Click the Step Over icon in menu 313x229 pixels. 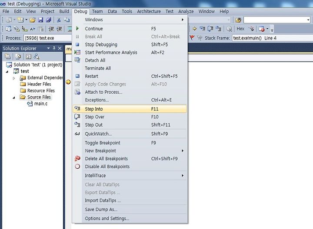pyautogui.click(x=77, y=117)
